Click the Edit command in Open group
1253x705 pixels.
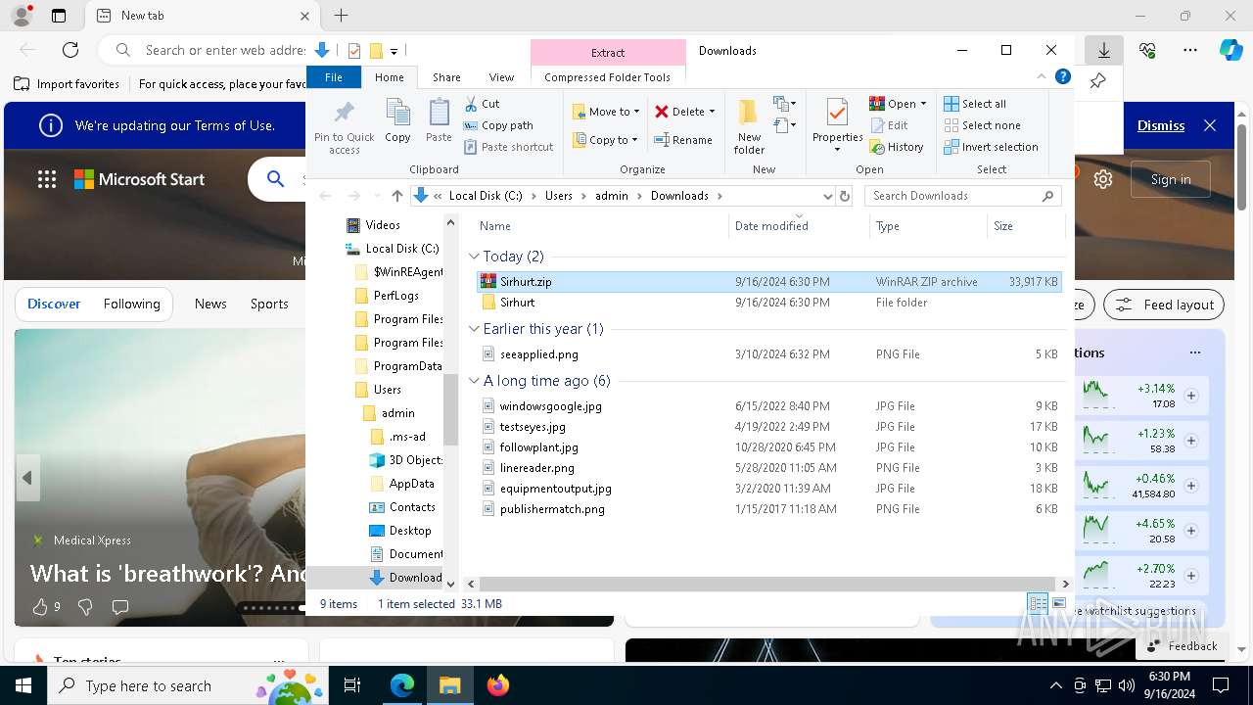(x=889, y=125)
